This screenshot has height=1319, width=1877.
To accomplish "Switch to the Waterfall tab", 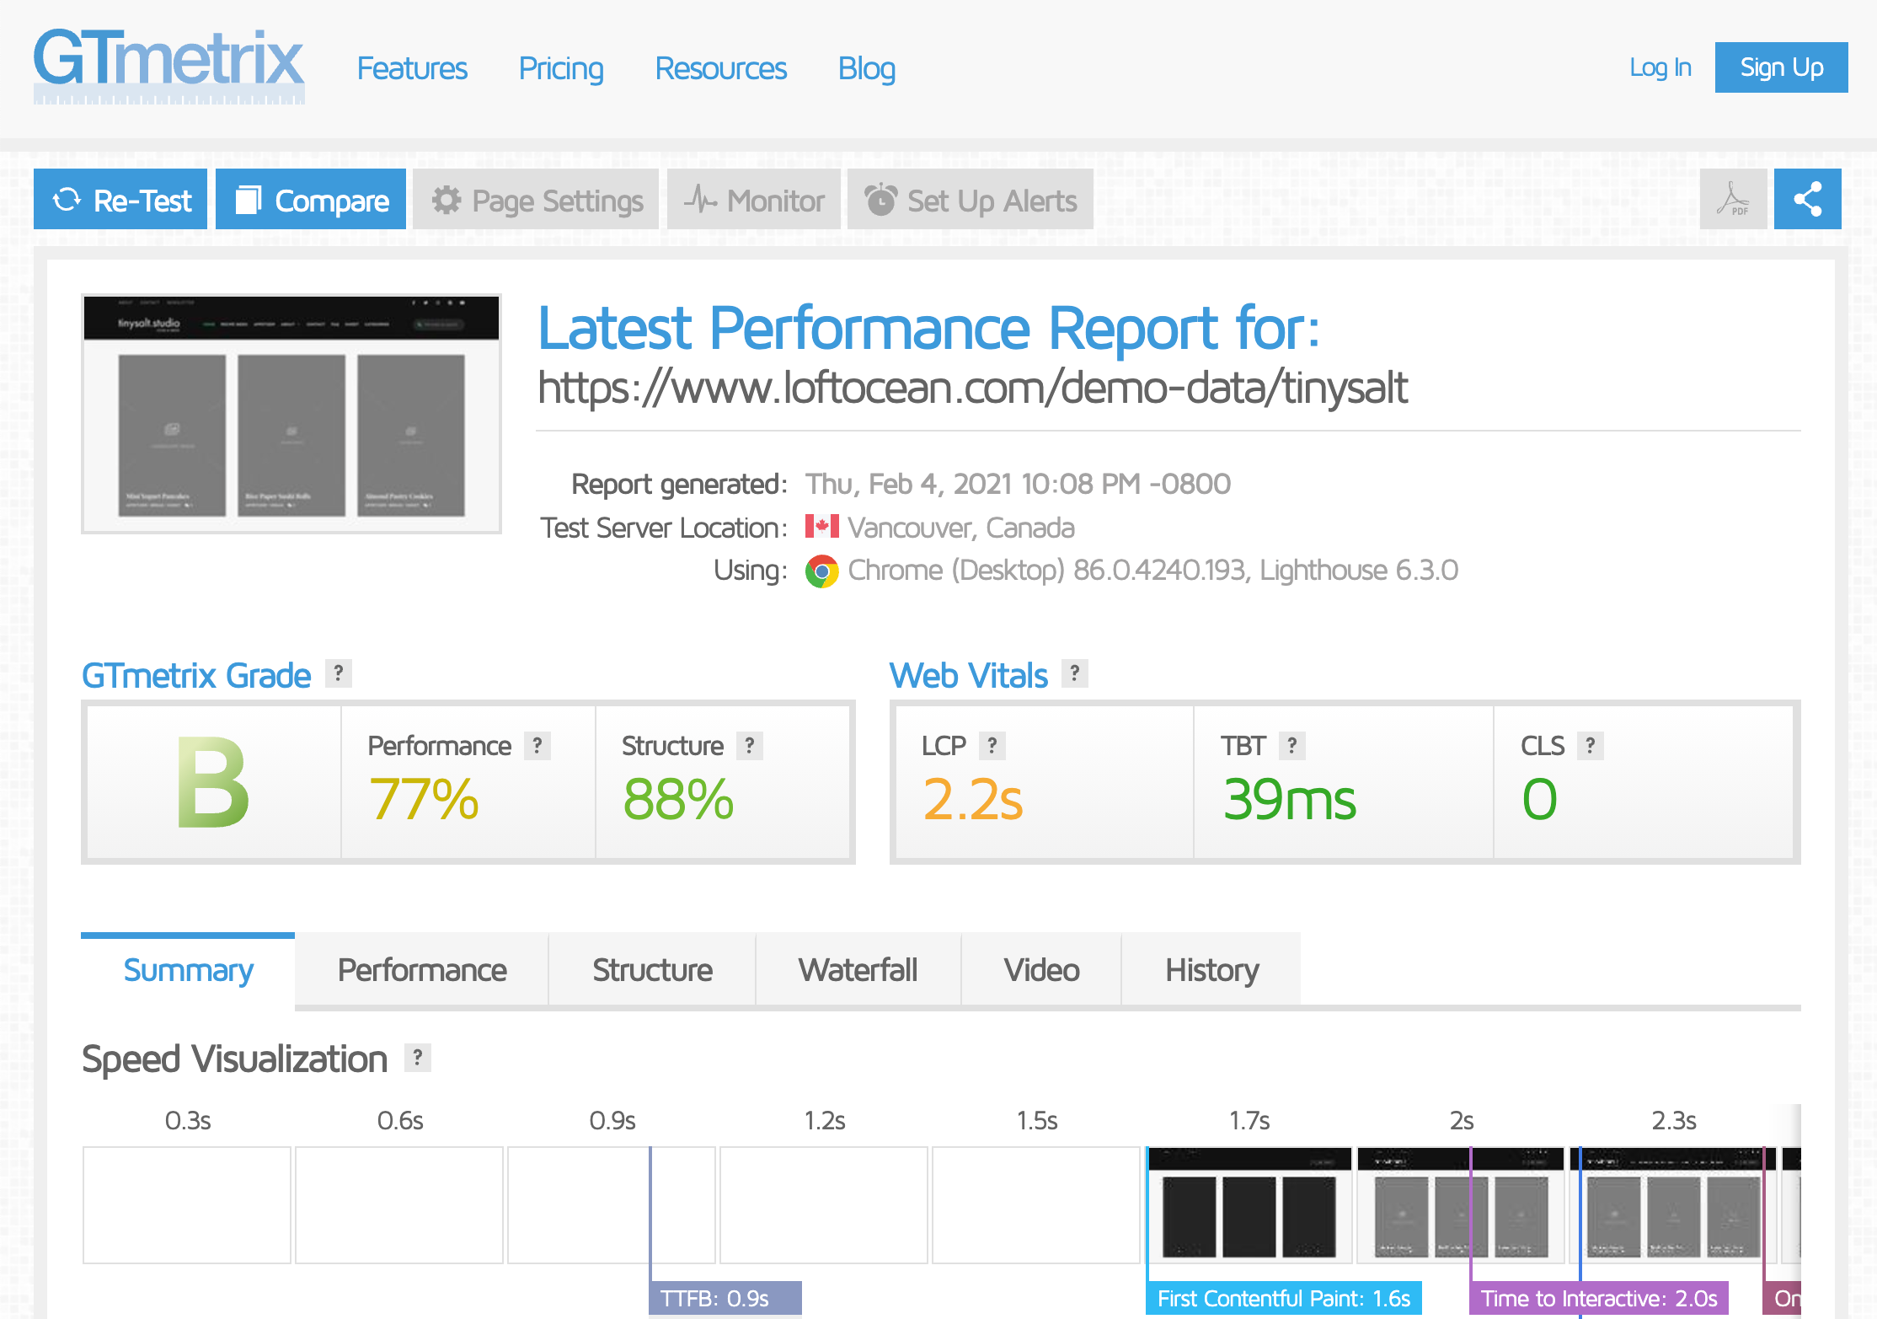I will 858,970.
